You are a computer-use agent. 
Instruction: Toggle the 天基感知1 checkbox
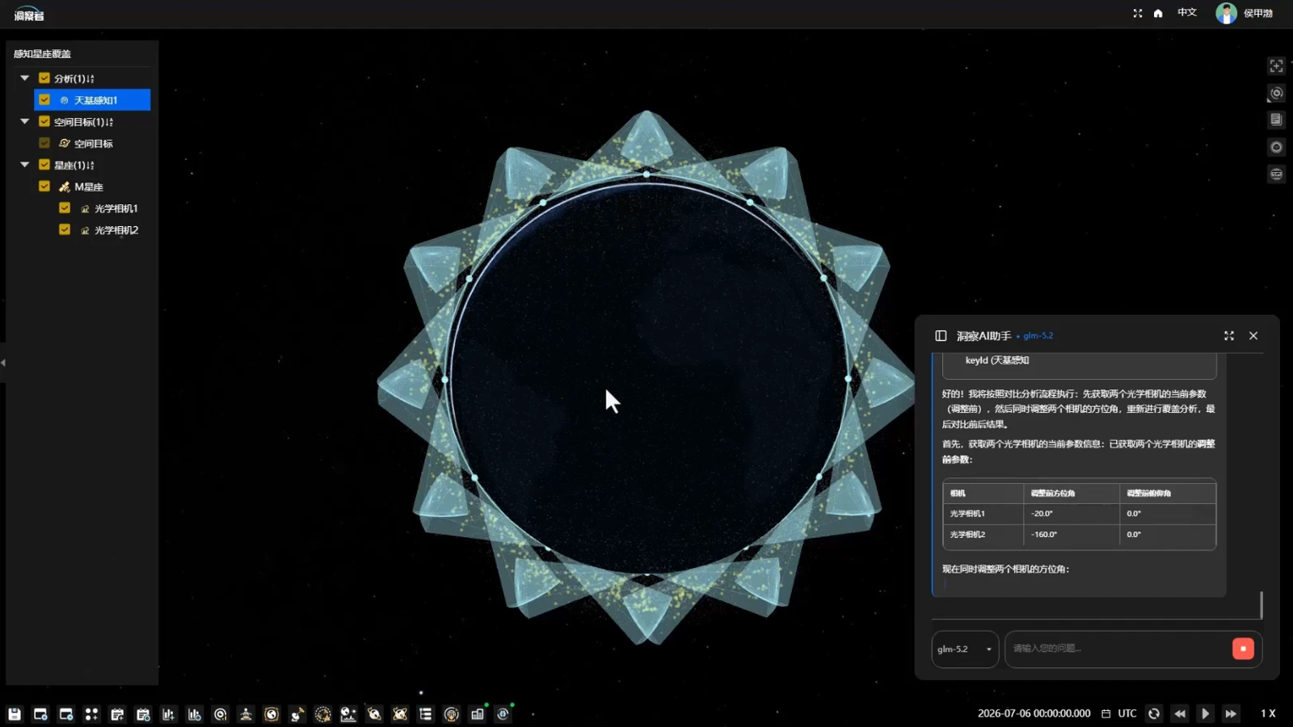tap(44, 100)
